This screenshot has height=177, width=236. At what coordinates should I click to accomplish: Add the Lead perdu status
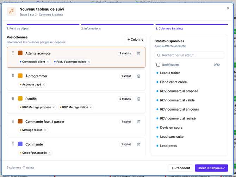coord(169,146)
